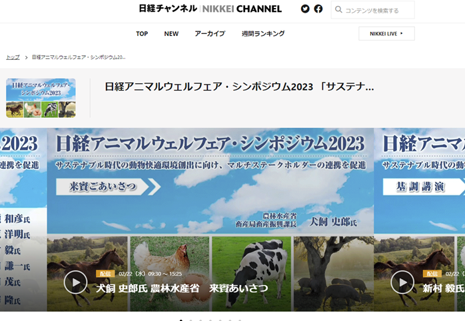Click the search magnifier icon
Image resolution: width=465 pixels, height=321 pixels.
[x=338, y=9]
